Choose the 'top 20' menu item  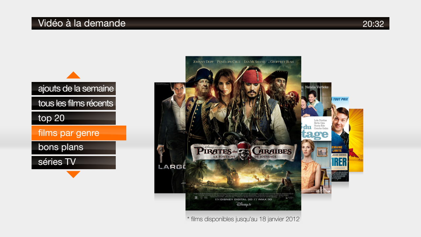click(x=74, y=118)
